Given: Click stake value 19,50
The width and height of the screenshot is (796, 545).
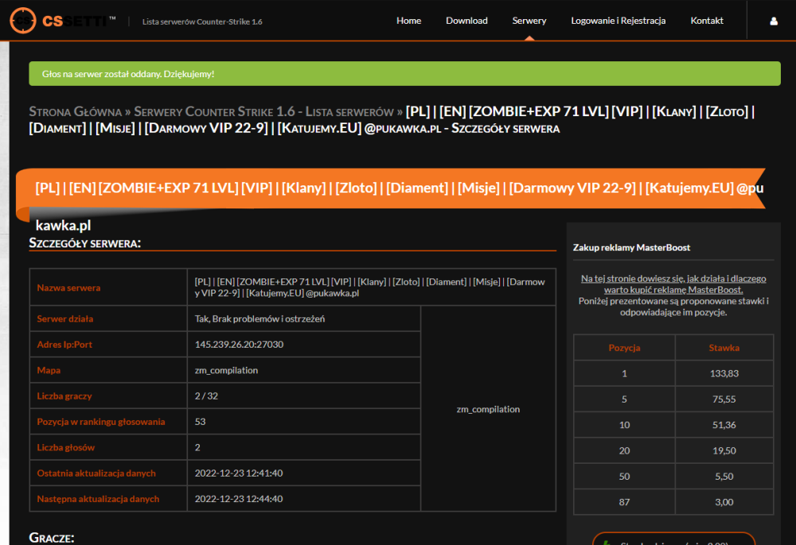Looking at the screenshot, I should point(724,450).
